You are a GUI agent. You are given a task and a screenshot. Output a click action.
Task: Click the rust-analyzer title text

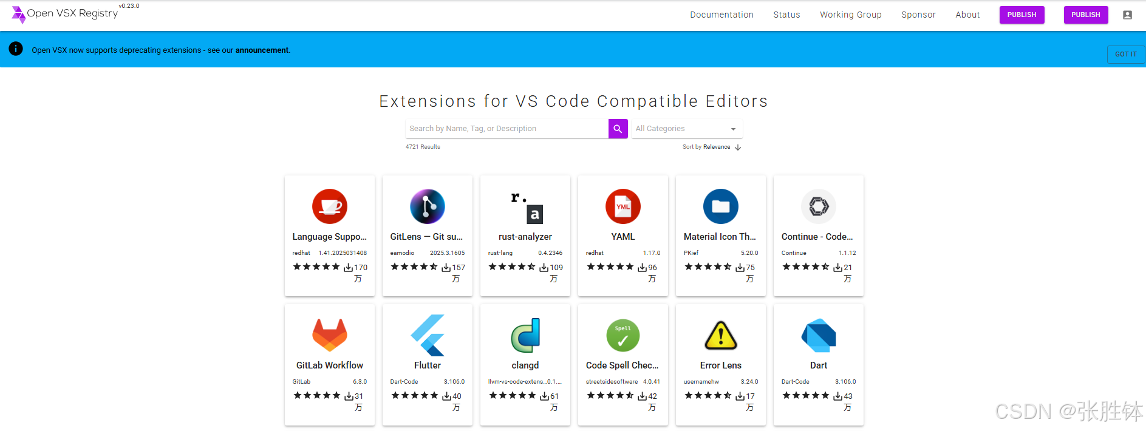(x=525, y=237)
